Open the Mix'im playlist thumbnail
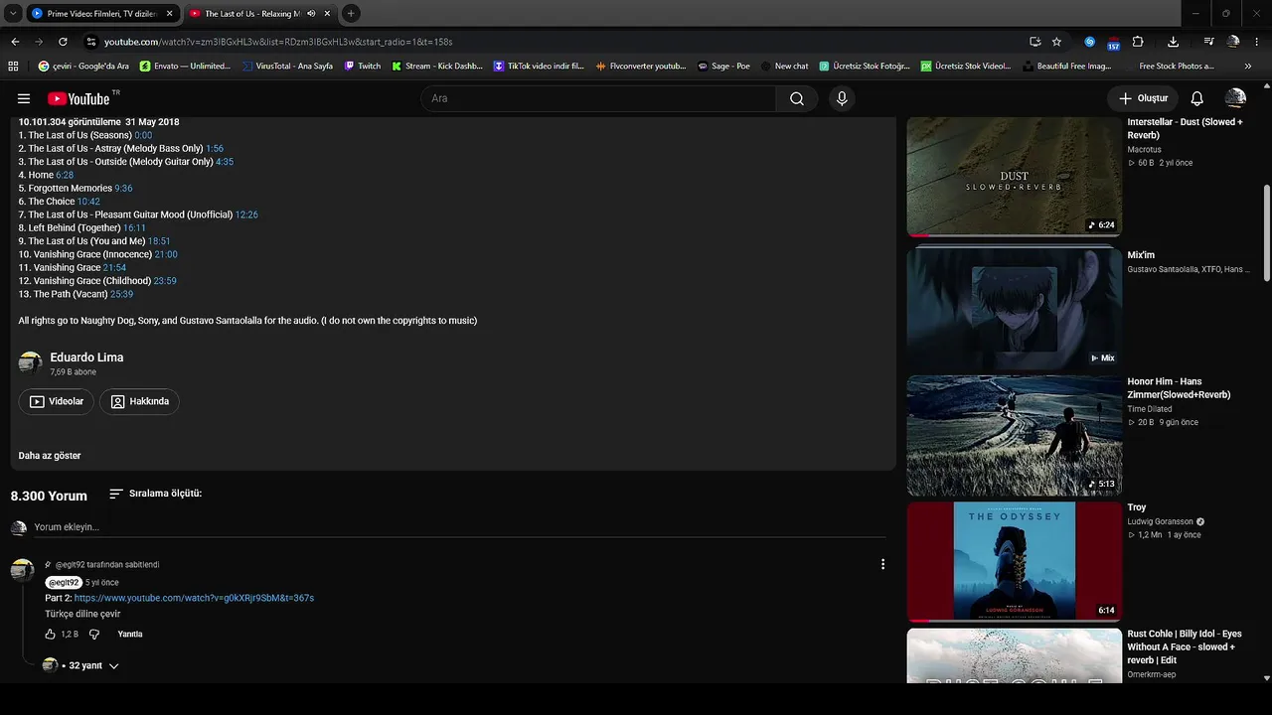The image size is (1272, 715). tap(1015, 307)
